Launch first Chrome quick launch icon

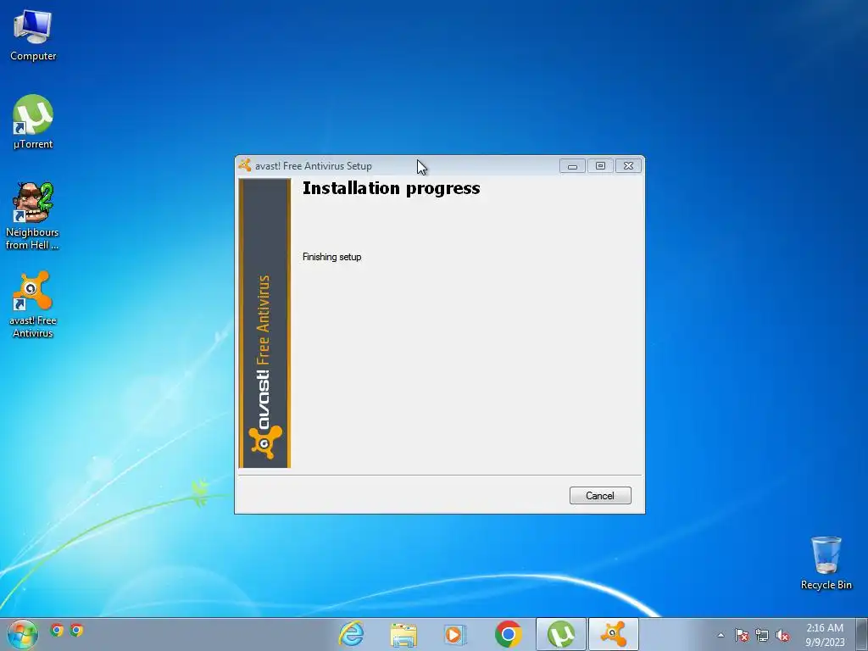coord(57,630)
